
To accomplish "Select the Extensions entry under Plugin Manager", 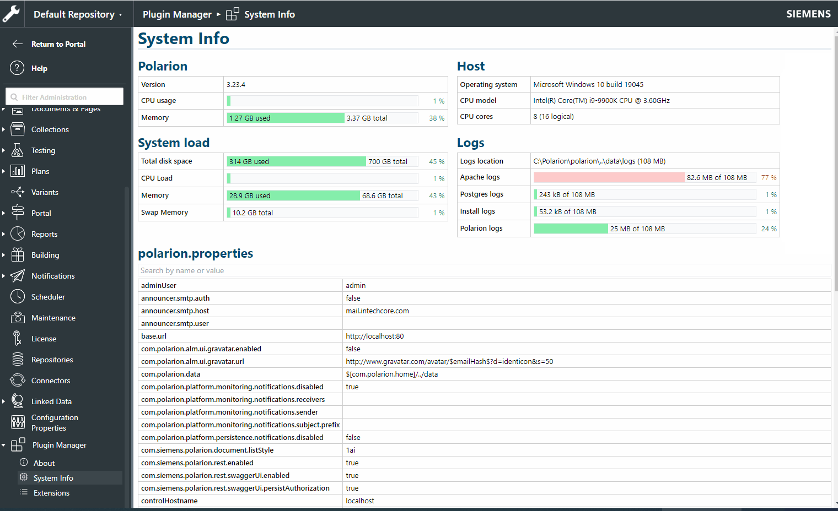I will click(51, 493).
